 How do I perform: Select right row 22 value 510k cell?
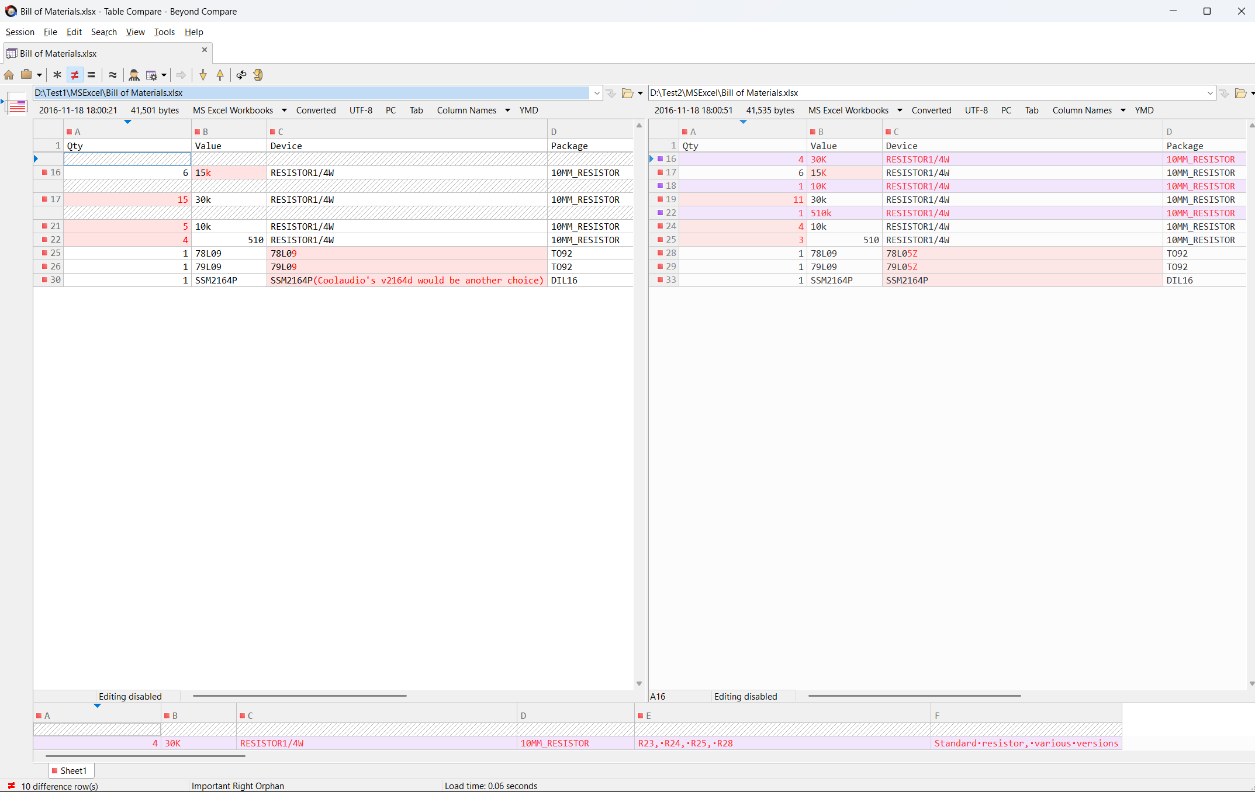(845, 213)
